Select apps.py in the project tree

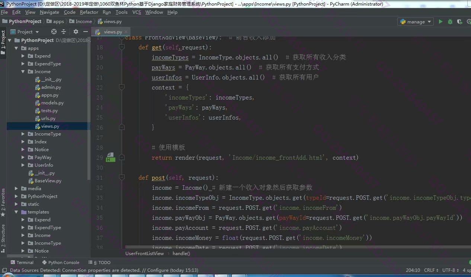coord(47,95)
